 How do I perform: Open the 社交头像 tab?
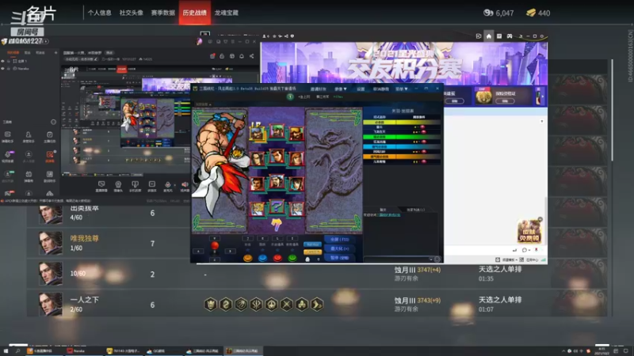(x=131, y=13)
